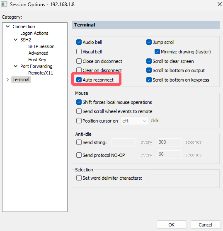
Task: Enable the Visual bell option
Action: [x=79, y=52]
